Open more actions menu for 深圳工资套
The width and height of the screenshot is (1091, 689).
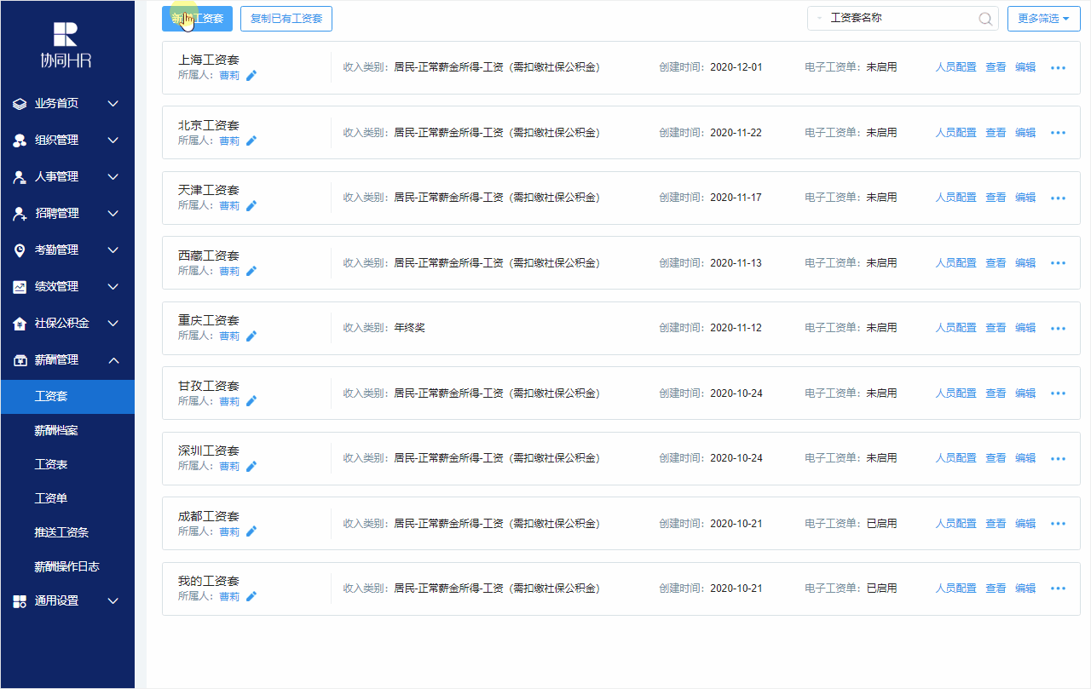pos(1058,458)
